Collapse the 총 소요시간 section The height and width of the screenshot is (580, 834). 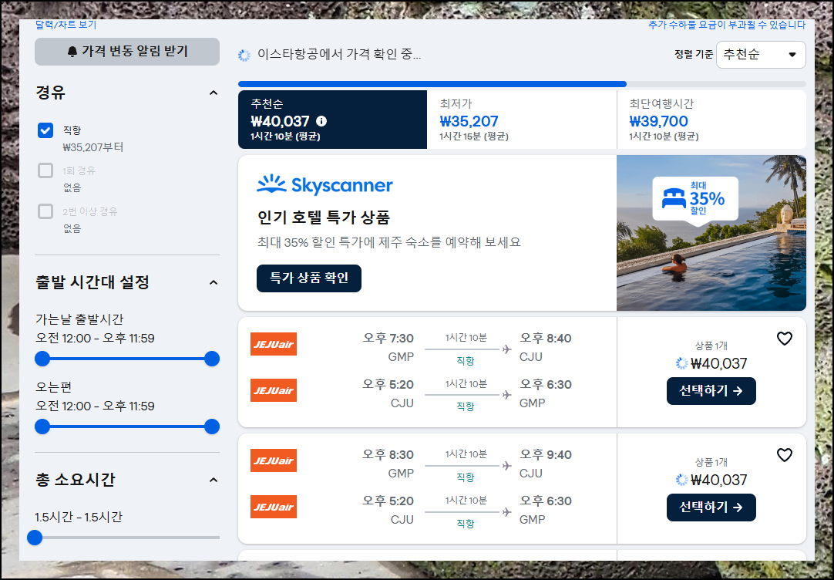click(214, 480)
